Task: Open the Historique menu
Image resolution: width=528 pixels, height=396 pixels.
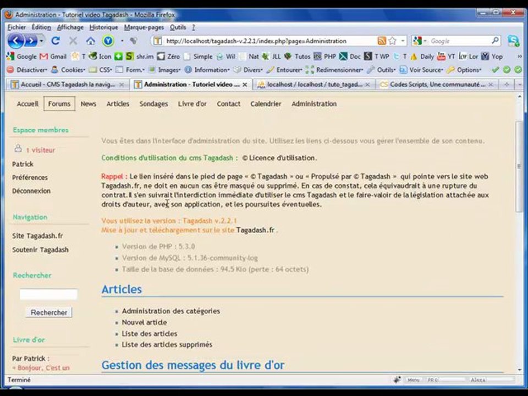Action: [x=104, y=28]
